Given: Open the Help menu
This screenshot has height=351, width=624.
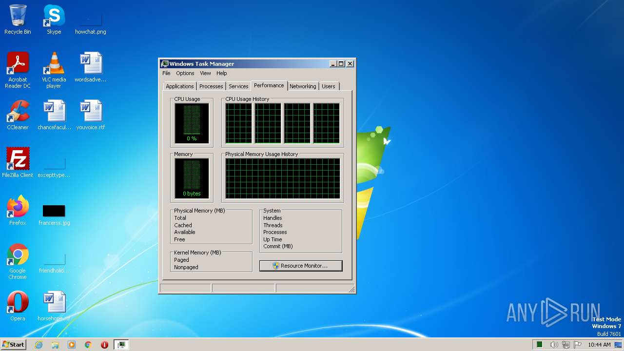Looking at the screenshot, I should click(222, 73).
